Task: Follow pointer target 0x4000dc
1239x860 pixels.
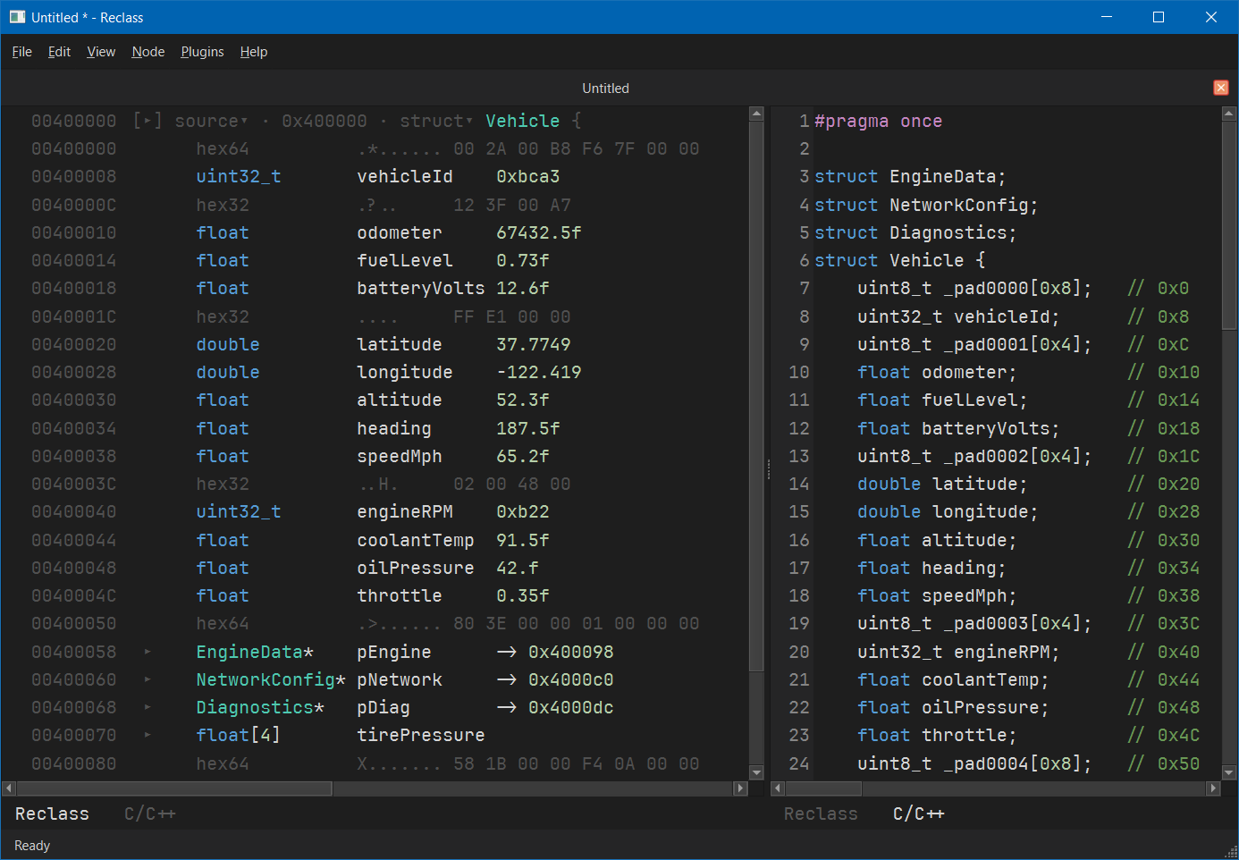Action: point(571,707)
